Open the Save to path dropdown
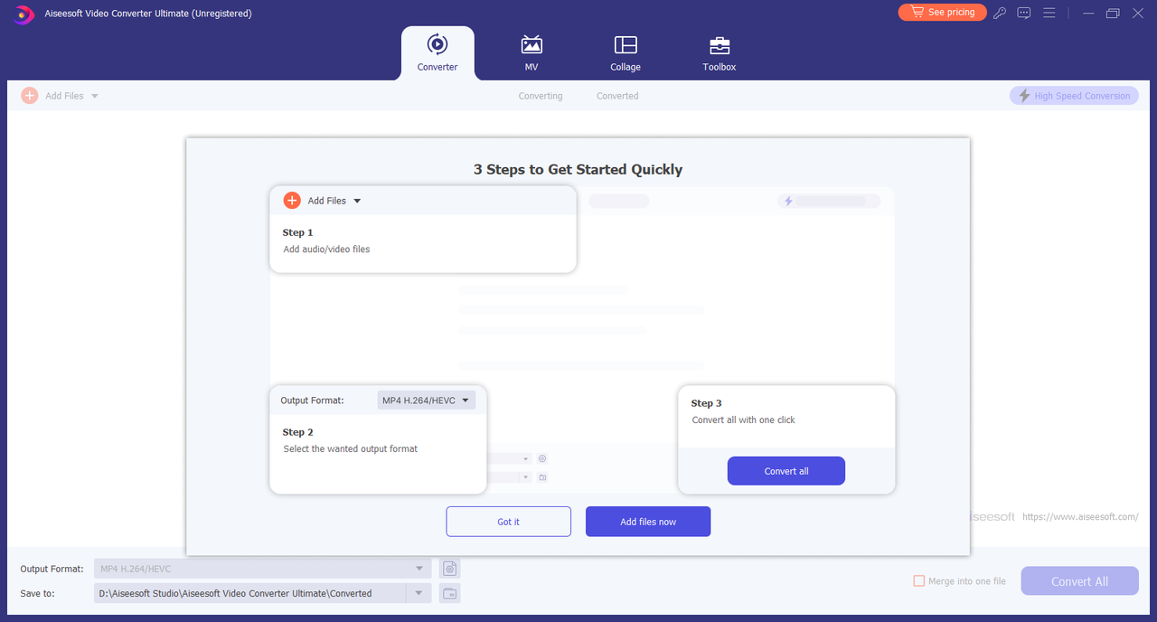This screenshot has width=1157, height=622. (x=419, y=593)
